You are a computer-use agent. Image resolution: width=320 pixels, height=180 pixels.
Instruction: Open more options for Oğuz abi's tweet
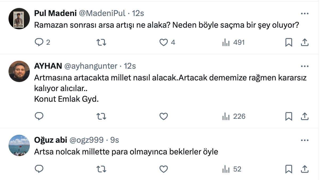tap(305, 140)
